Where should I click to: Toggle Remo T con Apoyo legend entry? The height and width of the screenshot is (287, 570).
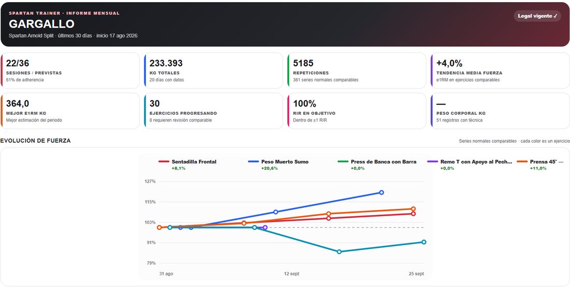470,165
